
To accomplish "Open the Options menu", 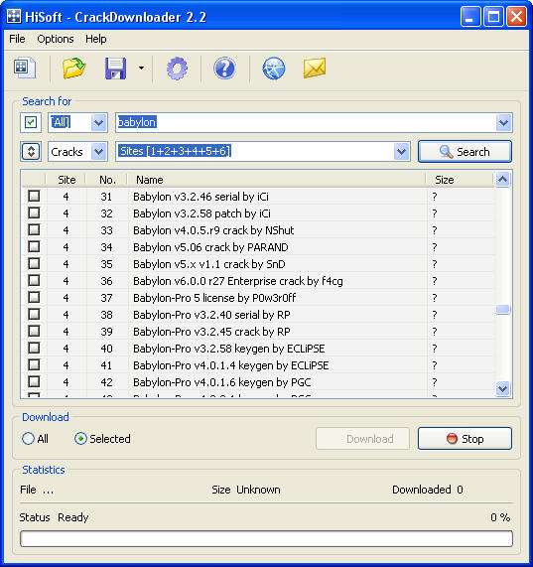I will pos(56,39).
